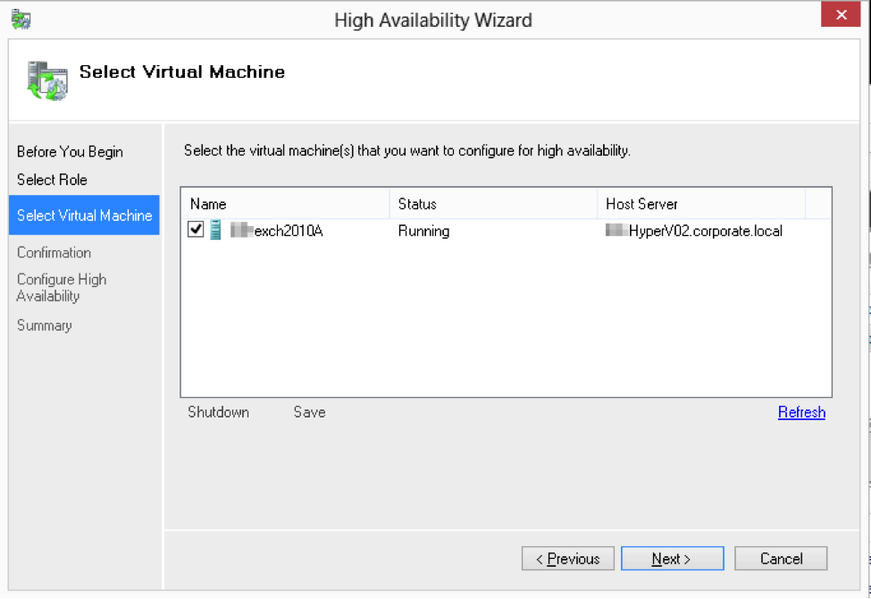Go to the Select Role step
The height and width of the screenshot is (599, 871).
(x=52, y=180)
